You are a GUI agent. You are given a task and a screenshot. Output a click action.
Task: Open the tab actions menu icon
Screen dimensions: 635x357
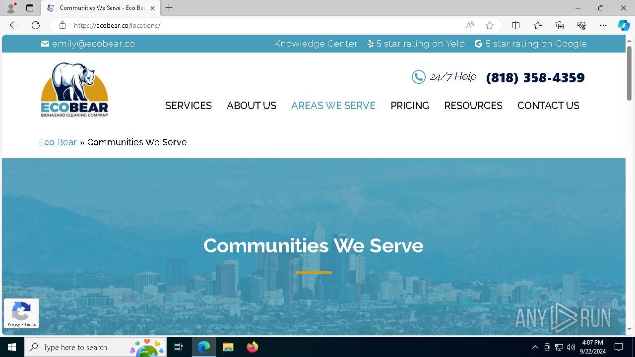(x=30, y=8)
